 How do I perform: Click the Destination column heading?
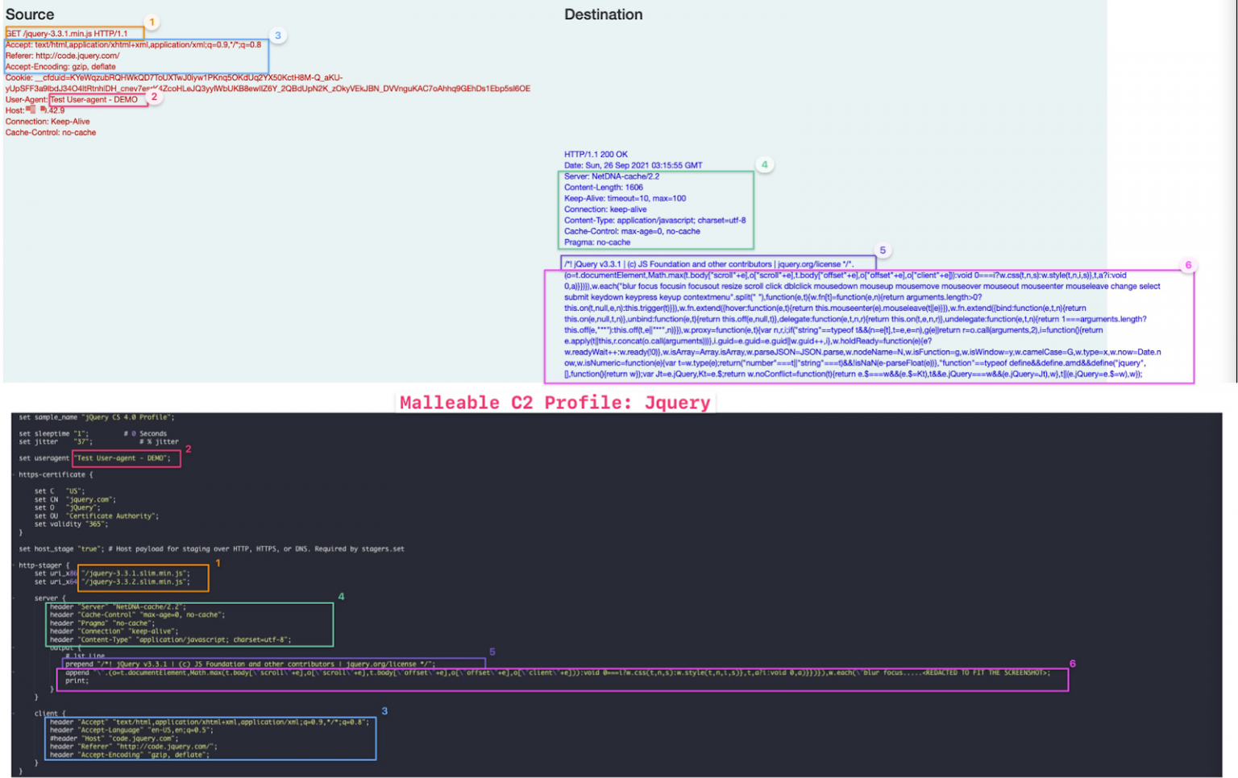coord(602,14)
